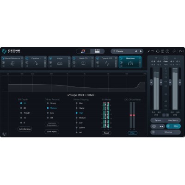Click the left input gain fader handle
Screen dimensions: 185x185
click(x=151, y=82)
